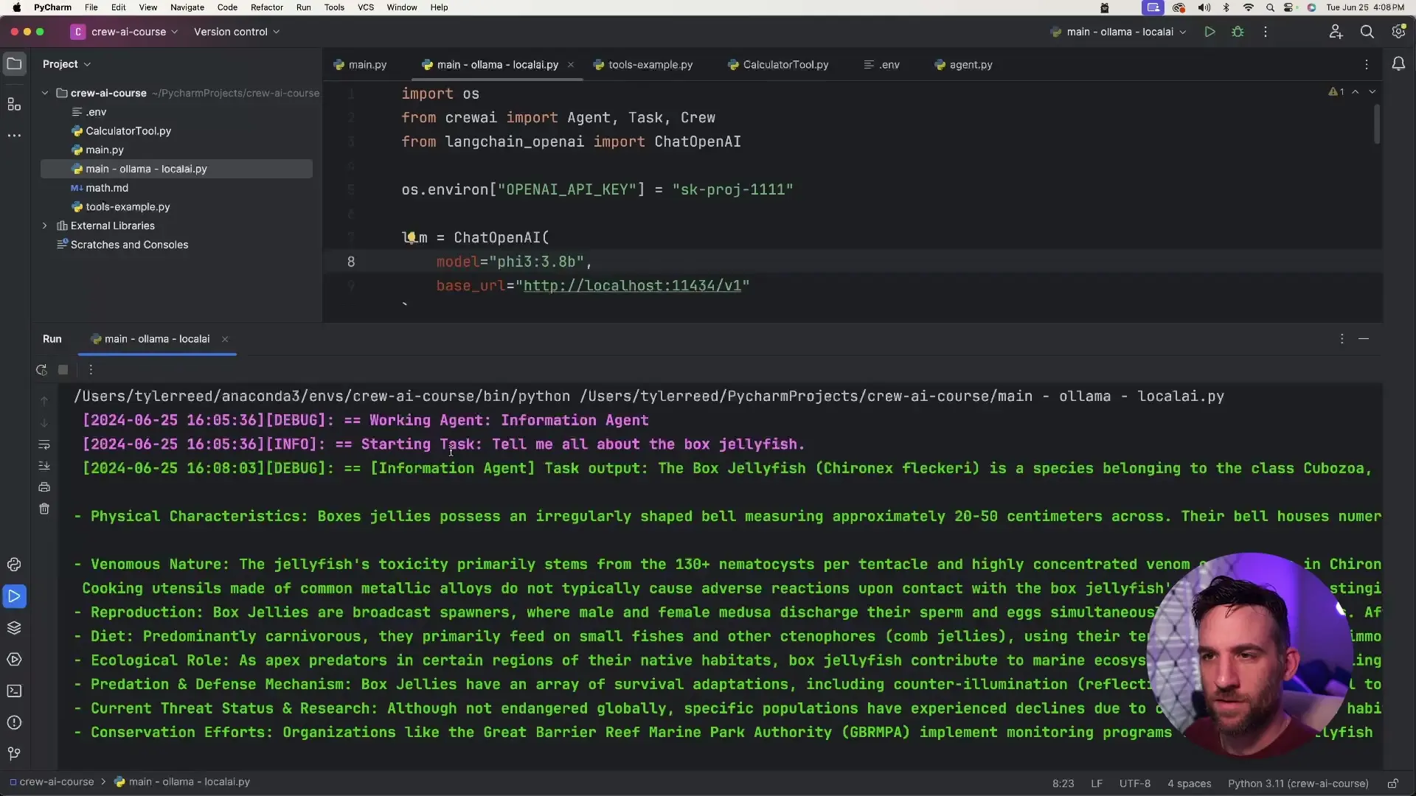Switch to .env editor tab
This screenshot has height=796, width=1416.
tap(882, 65)
